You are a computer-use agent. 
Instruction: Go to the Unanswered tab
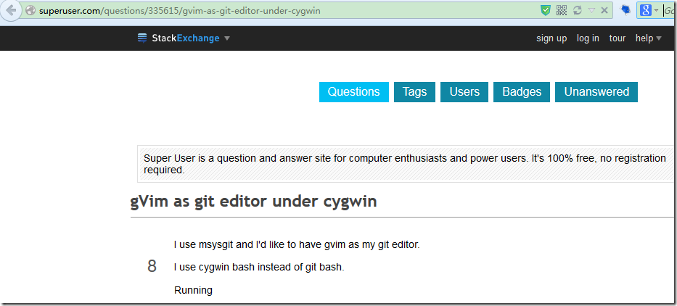[x=596, y=92]
